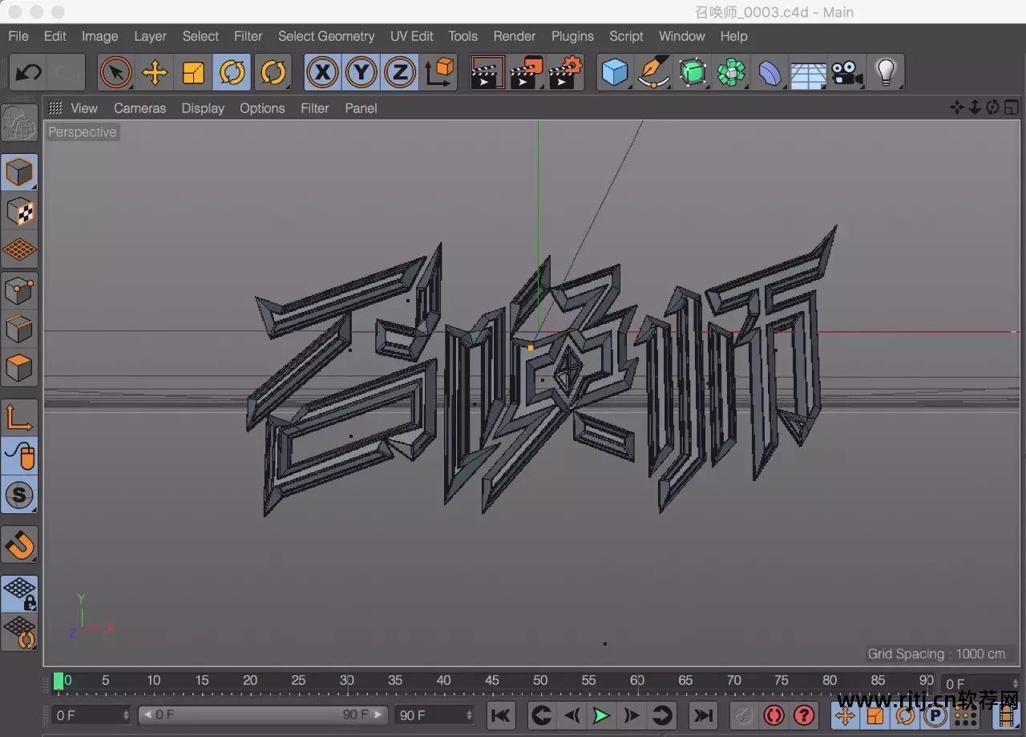
Task: Toggle the X axis lock
Action: point(322,73)
